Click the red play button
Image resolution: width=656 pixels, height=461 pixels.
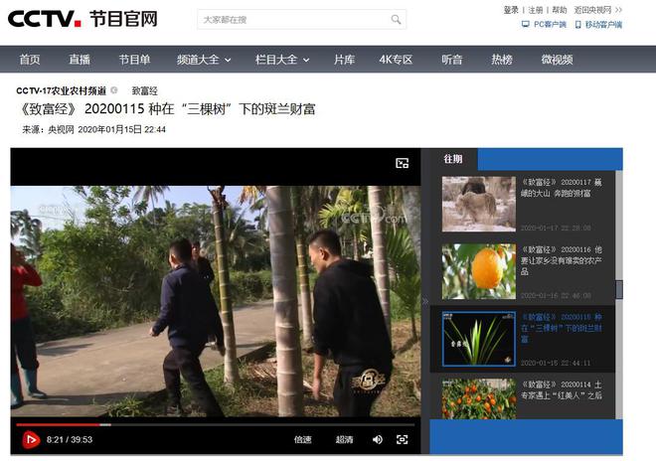(x=31, y=440)
